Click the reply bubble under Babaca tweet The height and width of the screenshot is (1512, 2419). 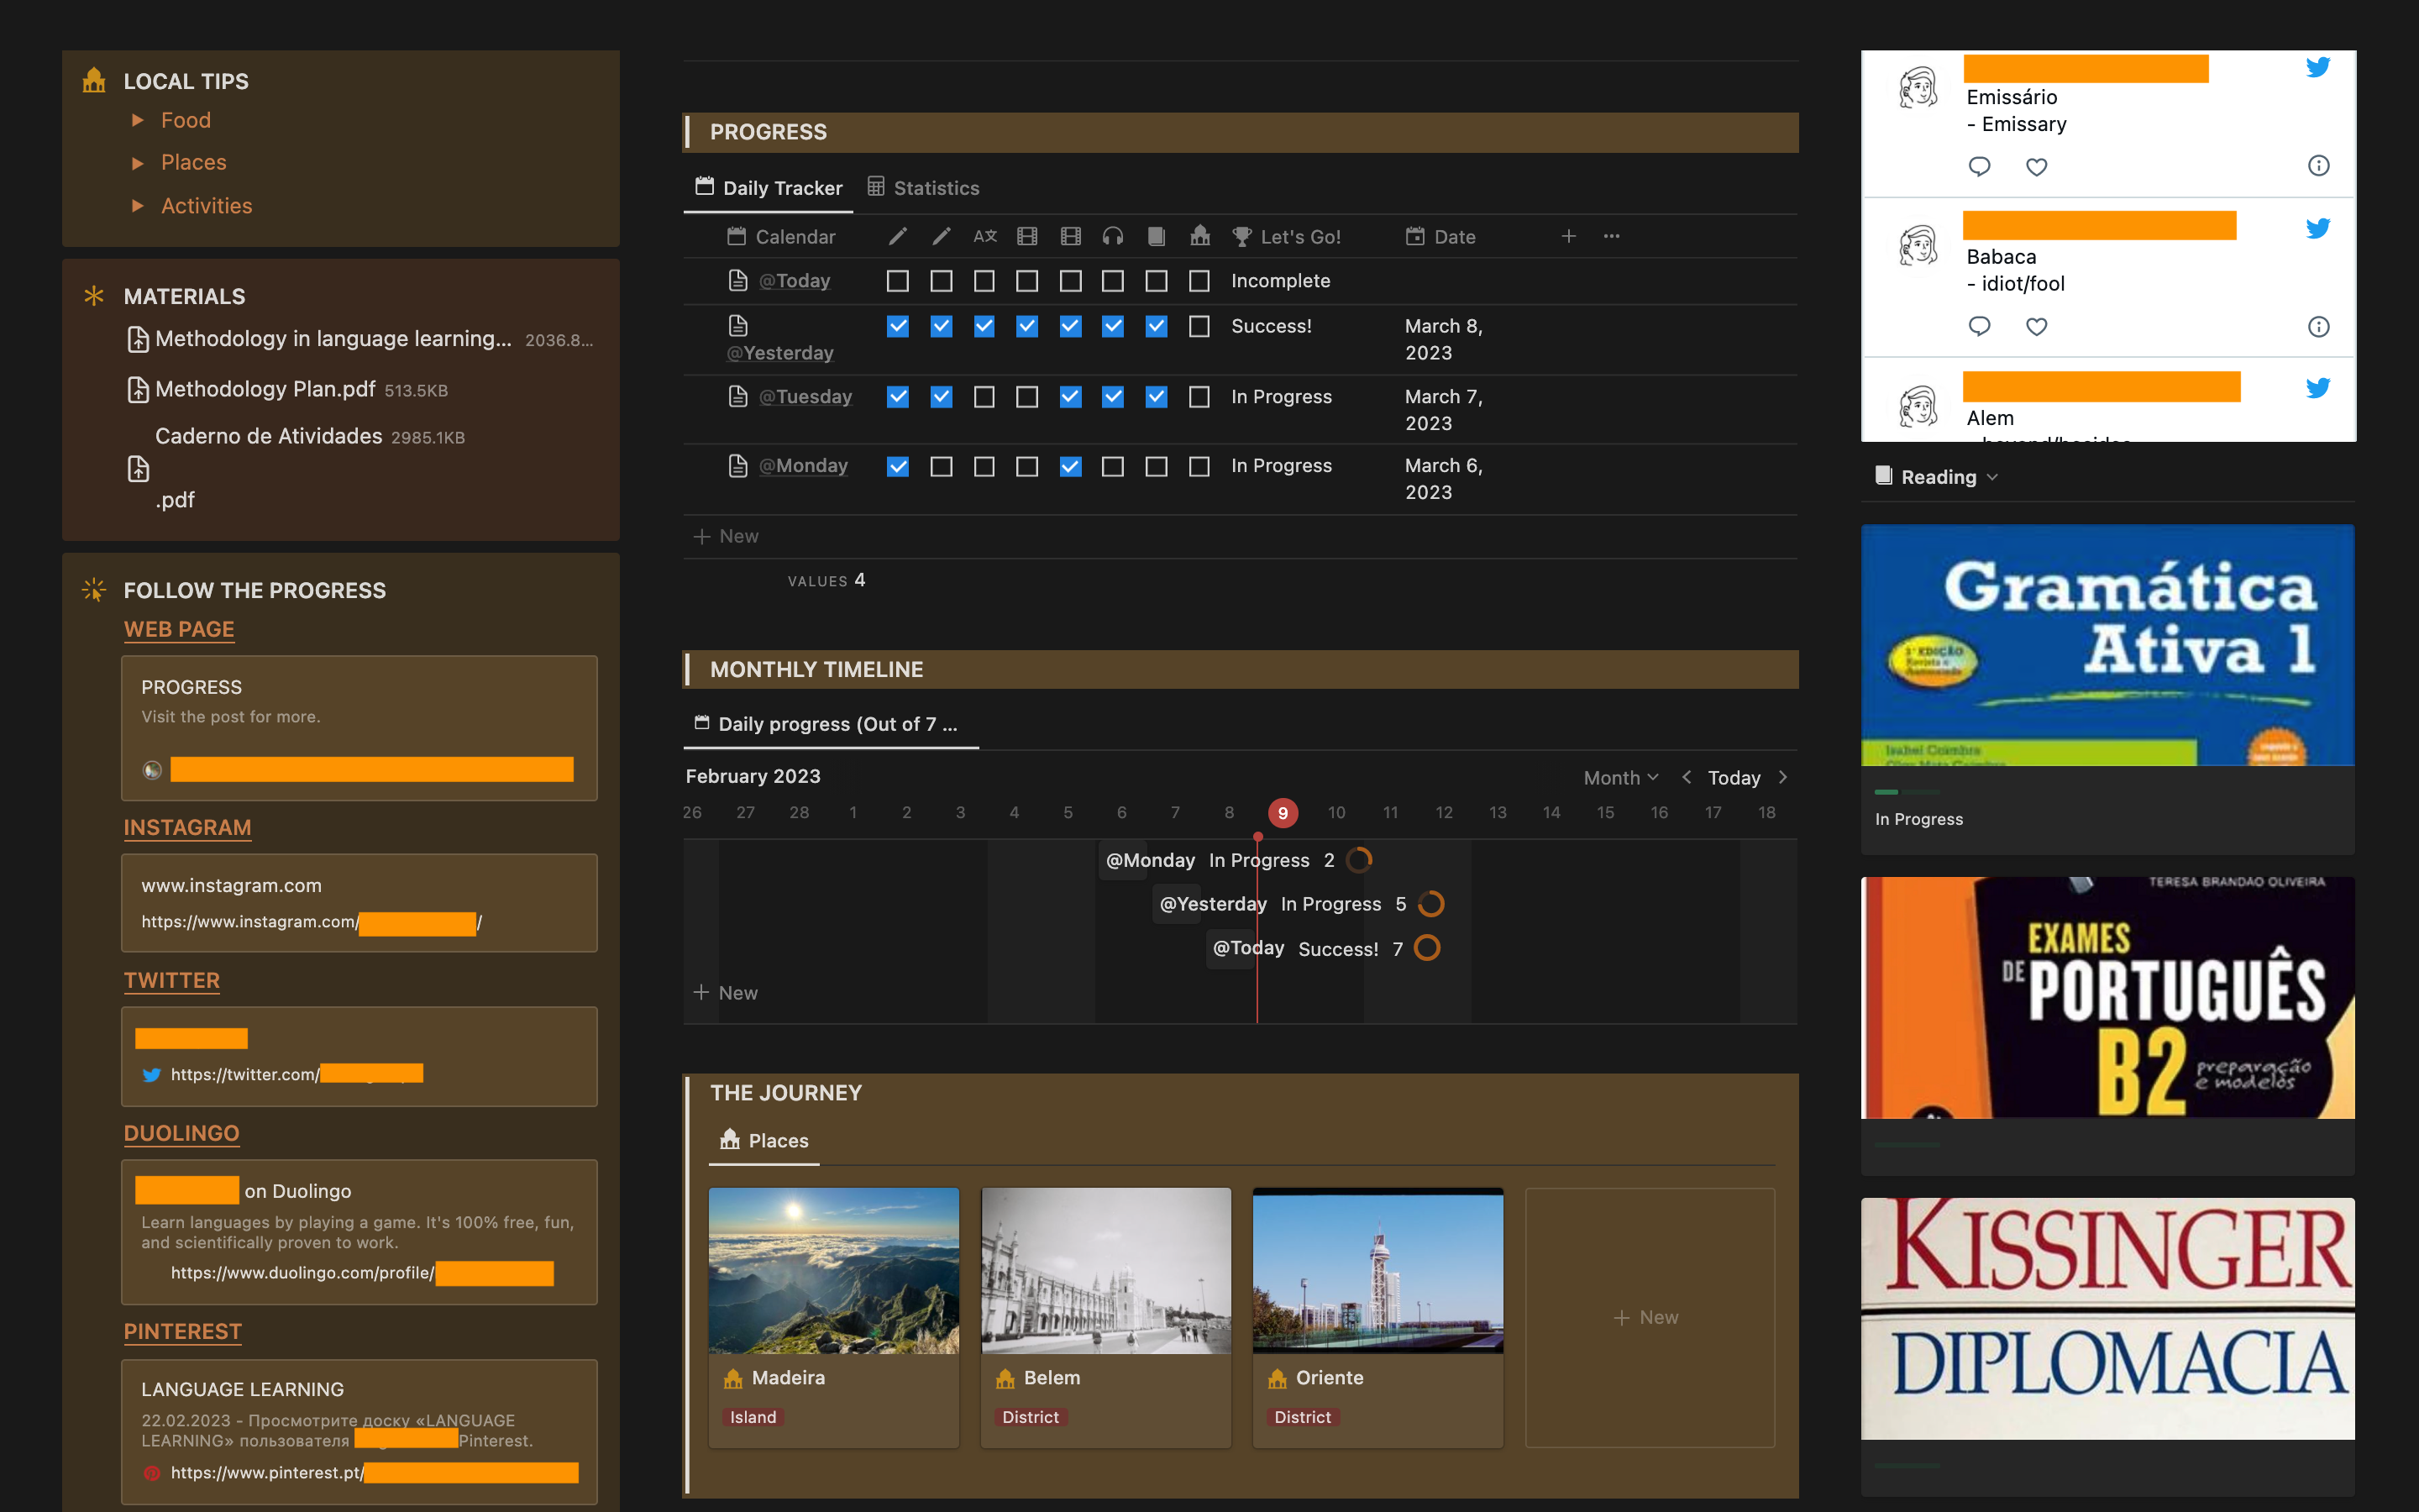[1979, 326]
